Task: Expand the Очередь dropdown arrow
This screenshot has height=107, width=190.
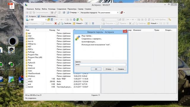Action: pos(78,12)
